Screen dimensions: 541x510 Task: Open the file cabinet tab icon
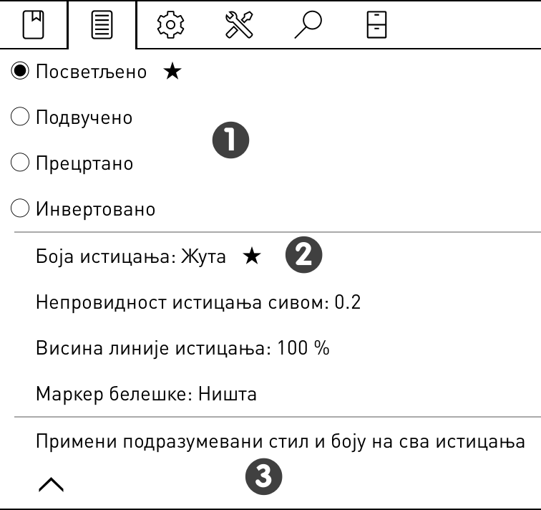pos(376,24)
